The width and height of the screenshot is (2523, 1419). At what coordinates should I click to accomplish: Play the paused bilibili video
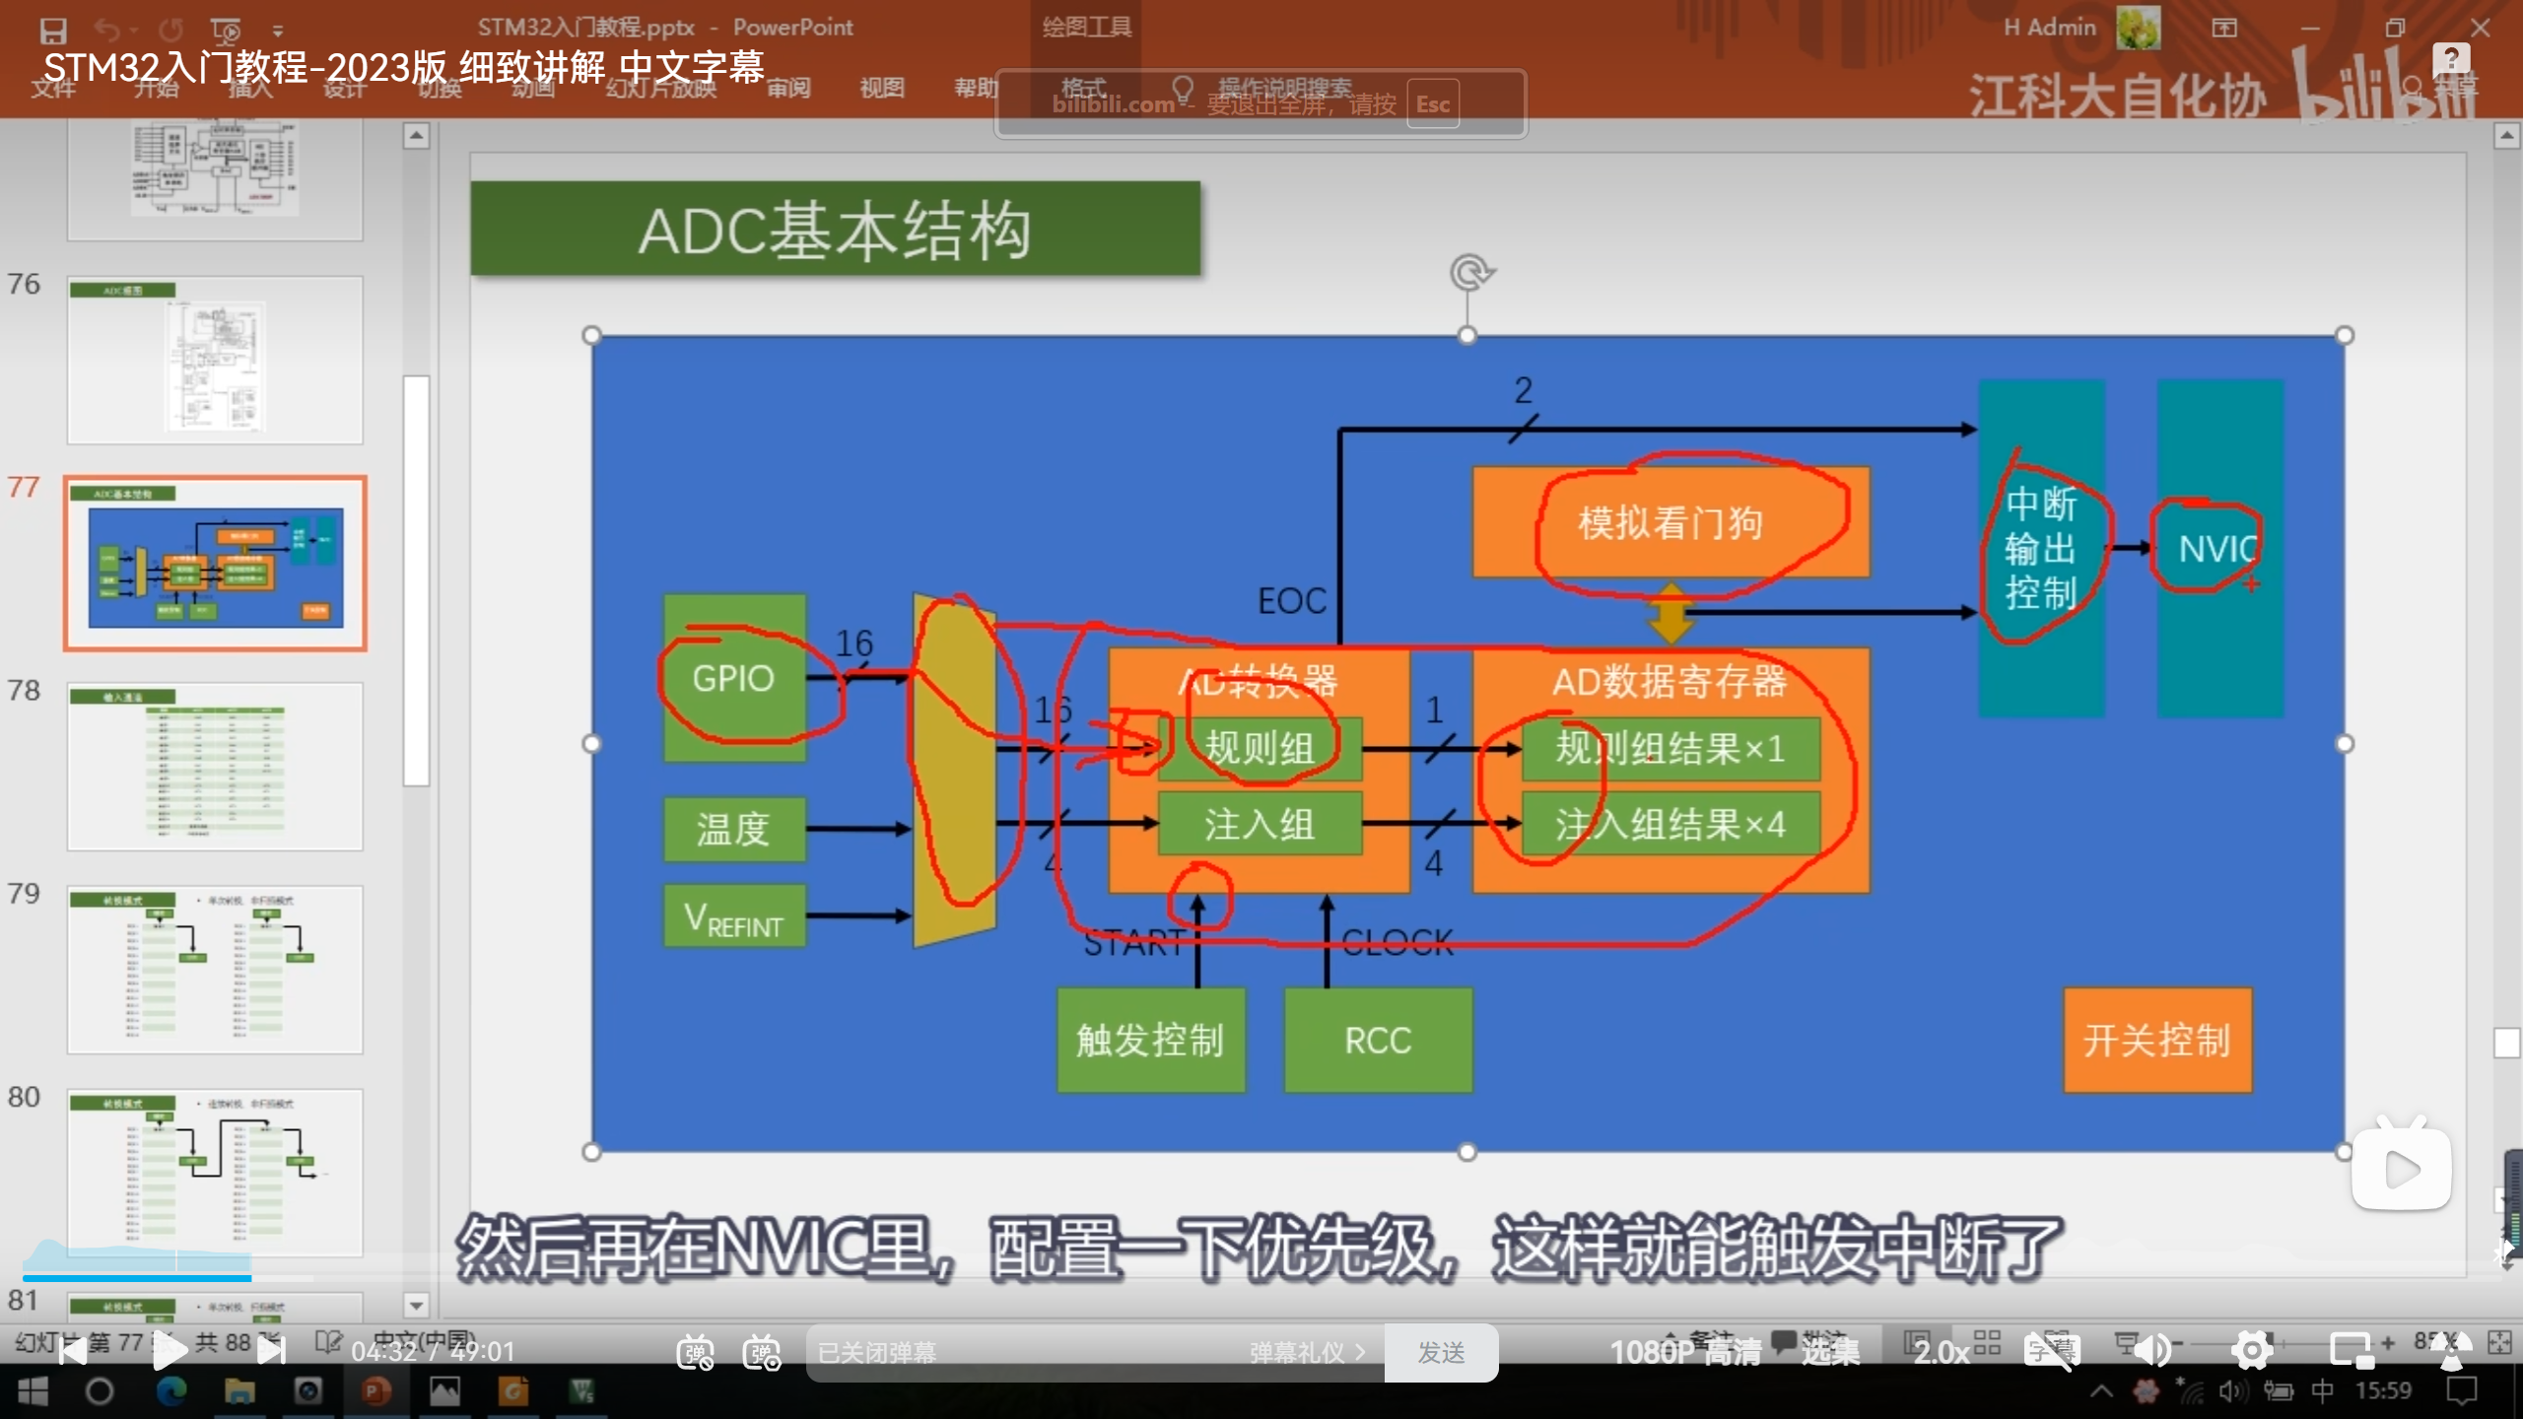pos(170,1351)
